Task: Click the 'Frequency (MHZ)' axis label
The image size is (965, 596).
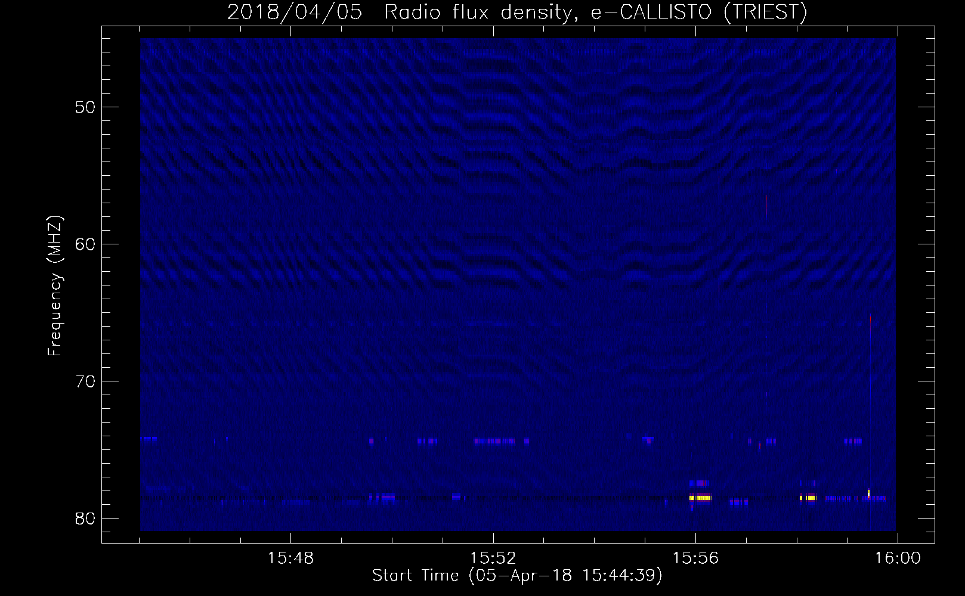Action: [55, 286]
